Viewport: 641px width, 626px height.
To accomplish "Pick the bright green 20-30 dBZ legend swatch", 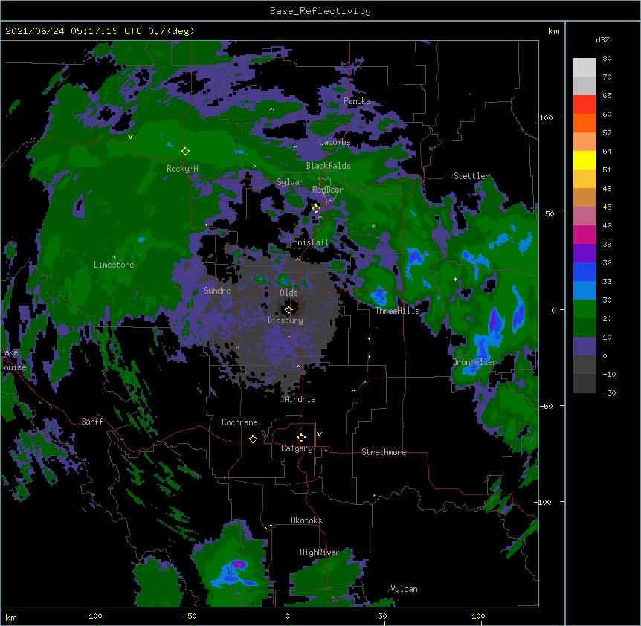I will point(584,309).
